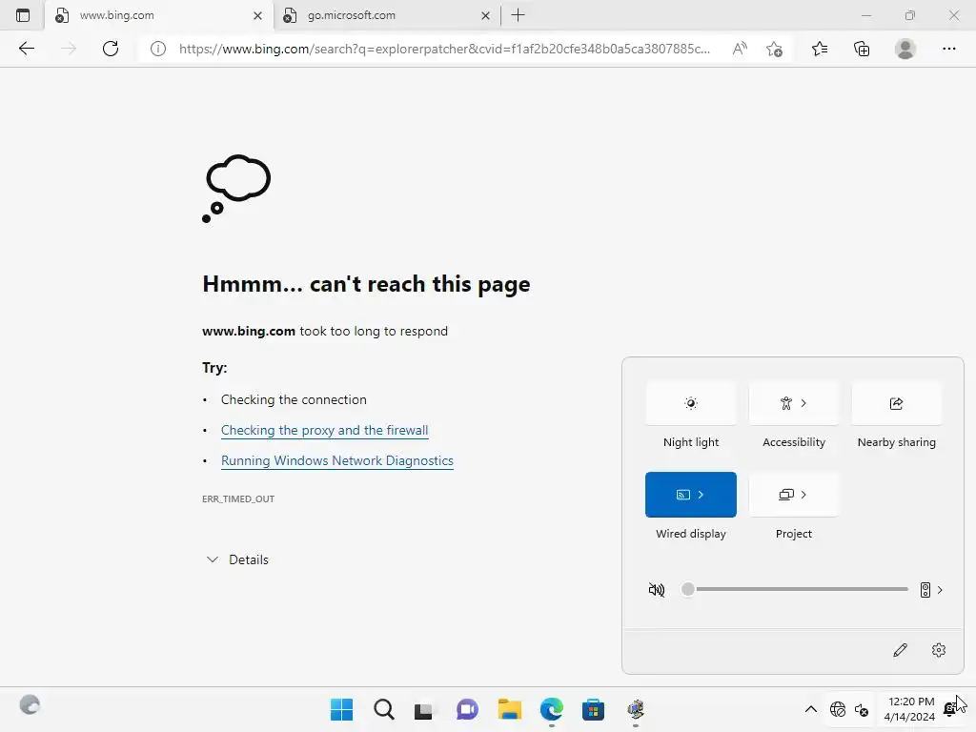This screenshot has height=732, width=976.
Task: Open the rightmost pinned taskbar app
Action: (636, 709)
